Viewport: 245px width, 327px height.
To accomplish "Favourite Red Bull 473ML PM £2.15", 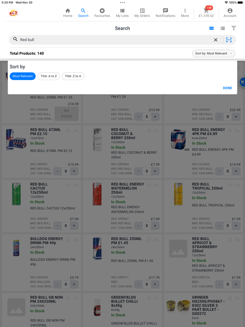I will [x=68, y=131].
